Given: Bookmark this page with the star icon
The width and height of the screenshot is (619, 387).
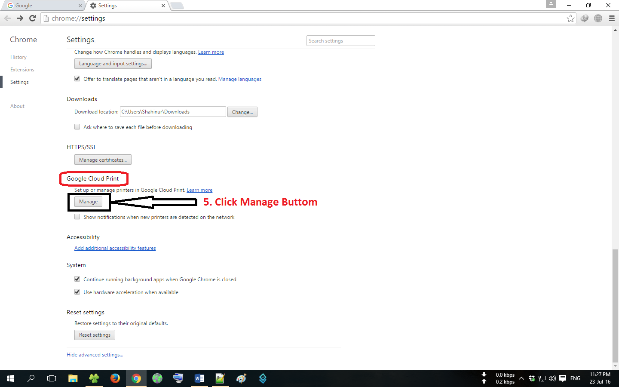Looking at the screenshot, I should pyautogui.click(x=570, y=18).
